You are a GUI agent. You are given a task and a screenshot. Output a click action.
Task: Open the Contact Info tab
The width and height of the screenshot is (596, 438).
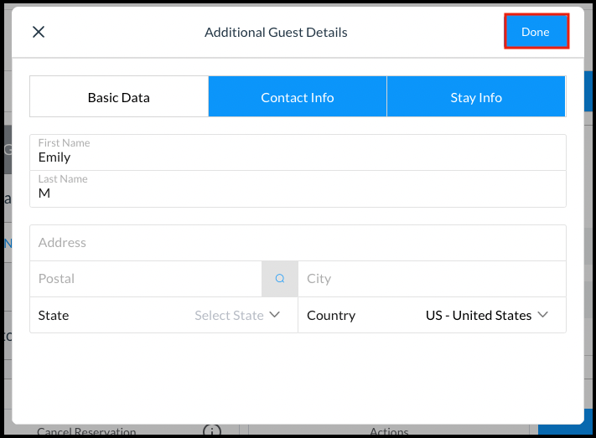pos(298,97)
